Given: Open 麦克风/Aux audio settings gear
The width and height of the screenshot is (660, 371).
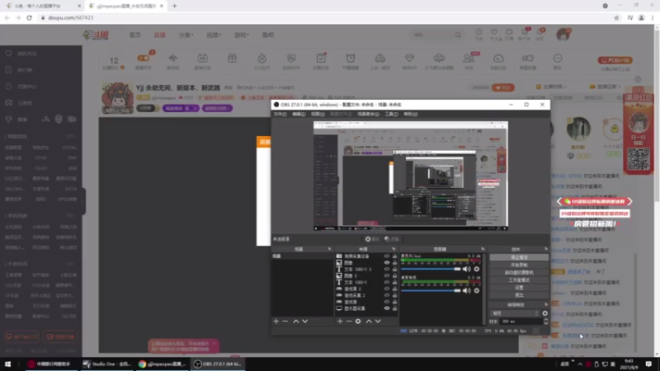Looking at the screenshot, I should (477, 269).
